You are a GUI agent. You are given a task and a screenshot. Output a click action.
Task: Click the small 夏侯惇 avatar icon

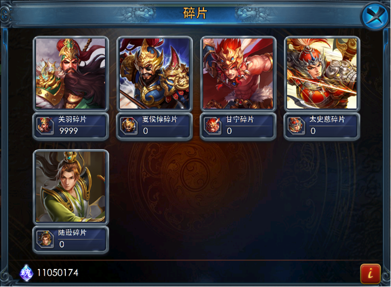(x=129, y=125)
